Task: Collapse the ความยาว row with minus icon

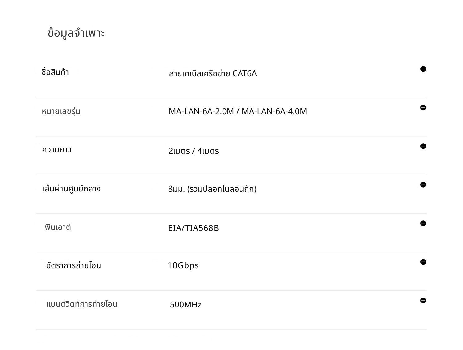Action: (x=423, y=146)
